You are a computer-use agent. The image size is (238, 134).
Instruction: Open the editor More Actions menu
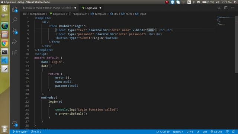tap(232, 8)
